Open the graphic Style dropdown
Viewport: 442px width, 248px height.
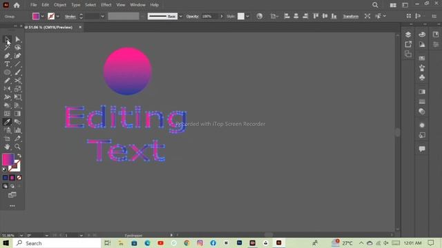[x=247, y=17]
